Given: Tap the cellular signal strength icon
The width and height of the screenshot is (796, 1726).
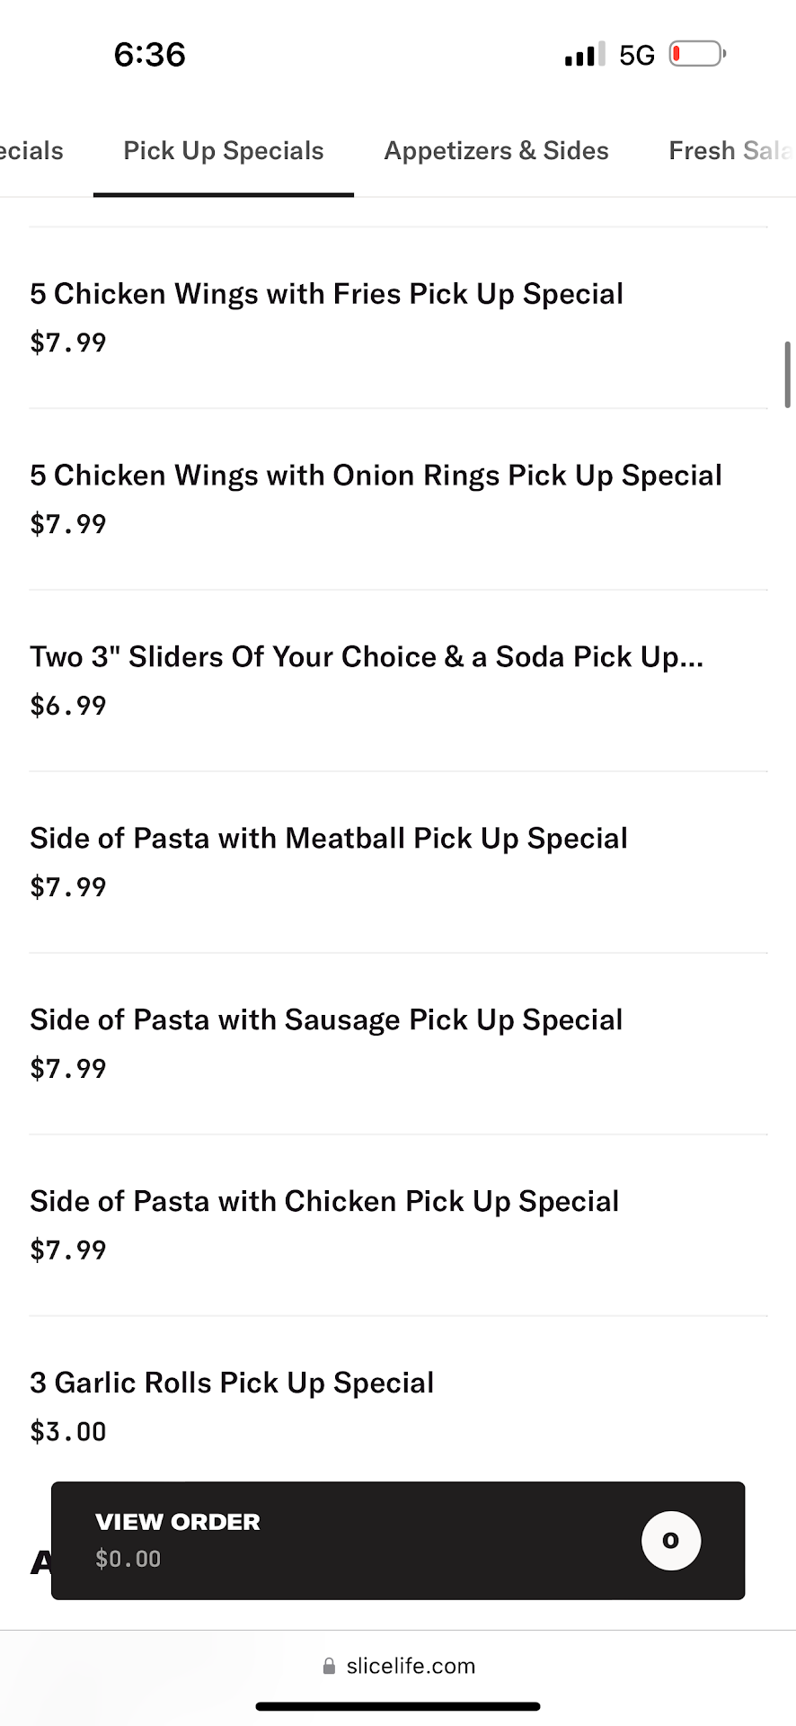Looking at the screenshot, I should [x=584, y=56].
